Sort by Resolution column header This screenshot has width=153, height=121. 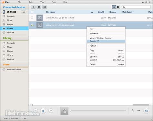(113, 12)
